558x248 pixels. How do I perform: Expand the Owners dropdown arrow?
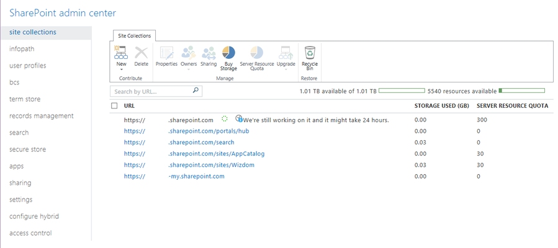[189, 69]
